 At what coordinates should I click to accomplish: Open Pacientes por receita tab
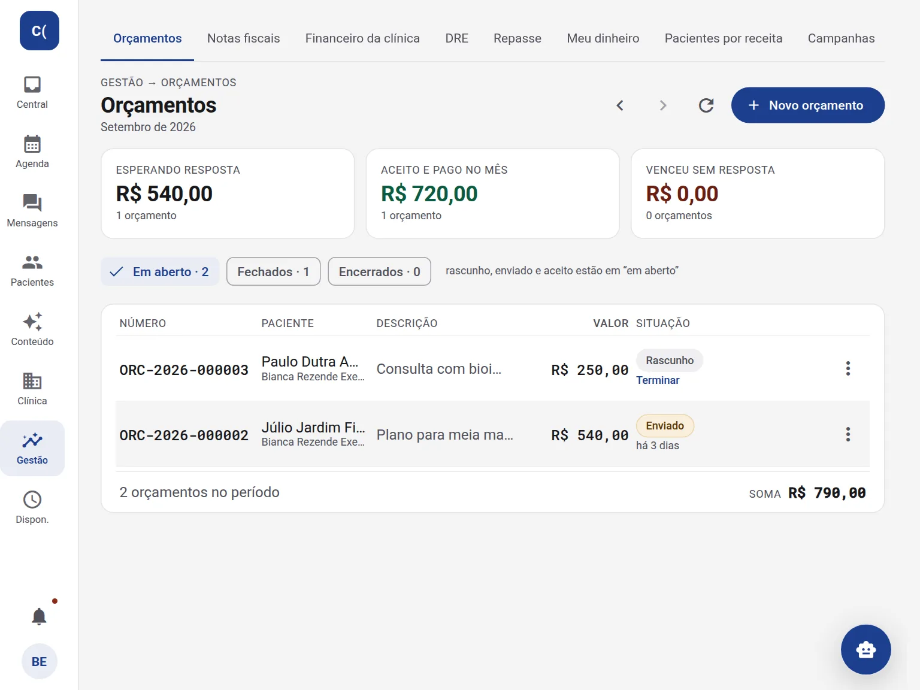pos(724,38)
